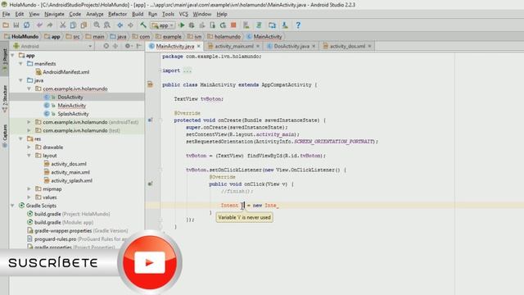Expand the values folder

click(29, 197)
